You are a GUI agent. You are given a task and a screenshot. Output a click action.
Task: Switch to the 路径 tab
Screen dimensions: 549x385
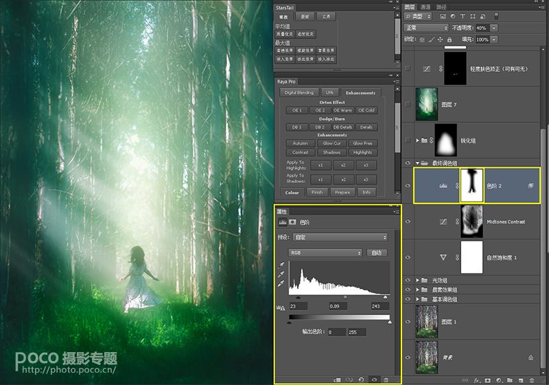click(441, 7)
